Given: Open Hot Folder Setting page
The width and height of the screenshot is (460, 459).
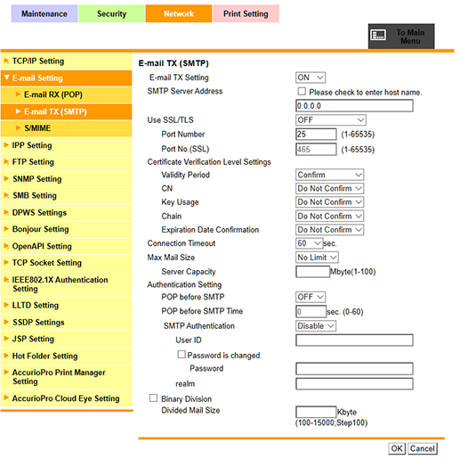Looking at the screenshot, I should point(66,356).
